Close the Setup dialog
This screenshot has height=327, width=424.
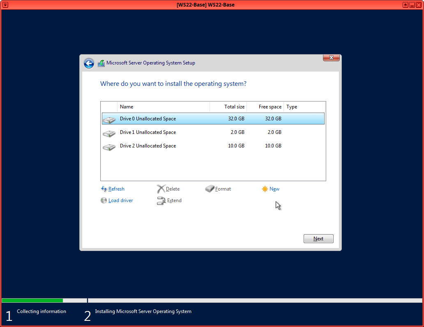pyautogui.click(x=331, y=58)
